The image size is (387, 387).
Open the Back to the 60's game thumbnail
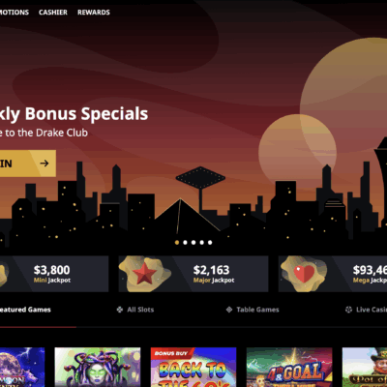click(x=193, y=367)
